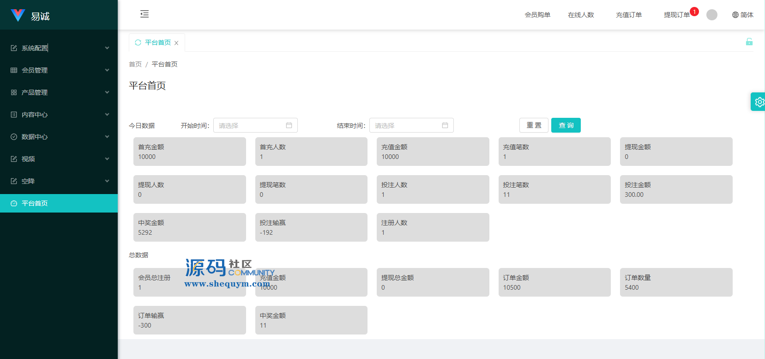Close the 平台首页 tab
765x359 pixels.
(176, 43)
